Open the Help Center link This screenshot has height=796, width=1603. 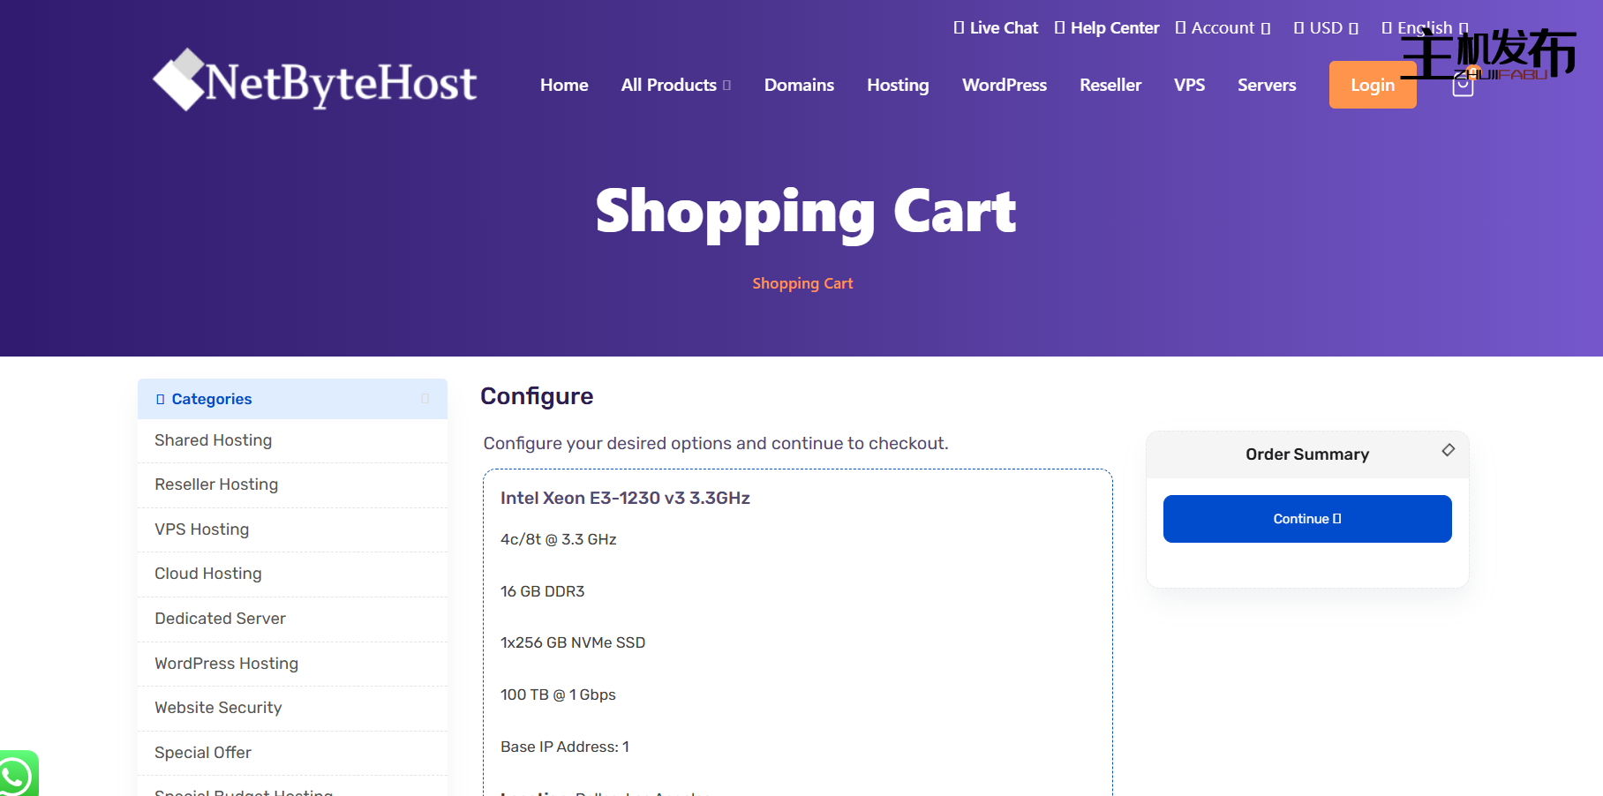tap(1107, 28)
